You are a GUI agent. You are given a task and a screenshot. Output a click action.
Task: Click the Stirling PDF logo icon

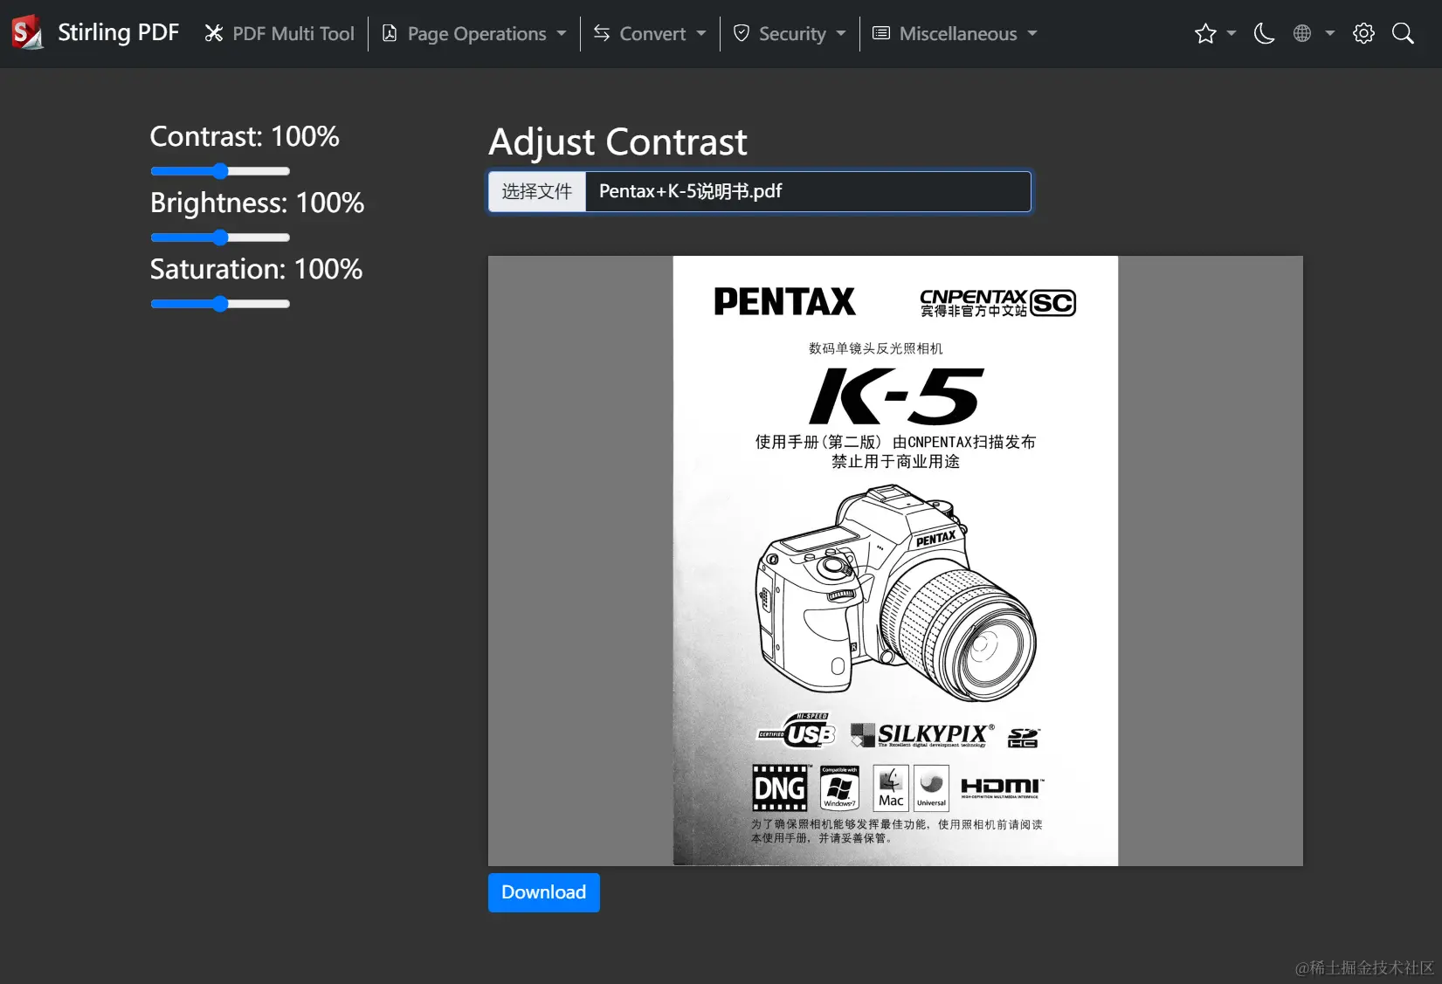27,33
